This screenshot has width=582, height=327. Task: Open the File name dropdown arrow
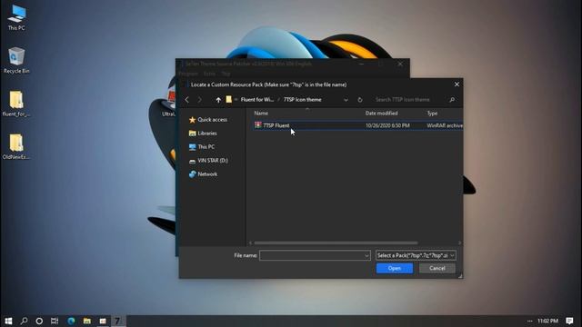point(366,255)
